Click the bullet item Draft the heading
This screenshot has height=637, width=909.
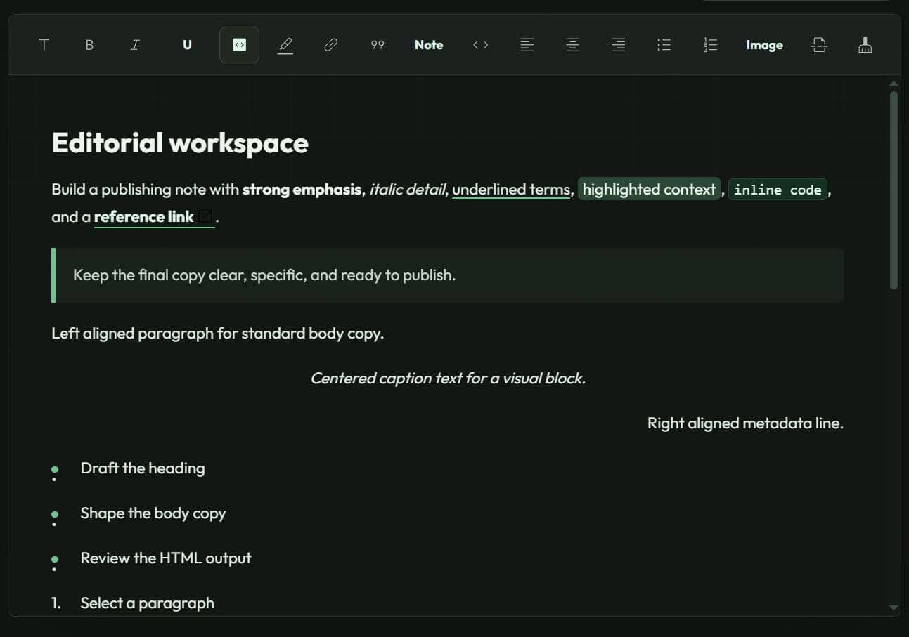click(x=143, y=468)
